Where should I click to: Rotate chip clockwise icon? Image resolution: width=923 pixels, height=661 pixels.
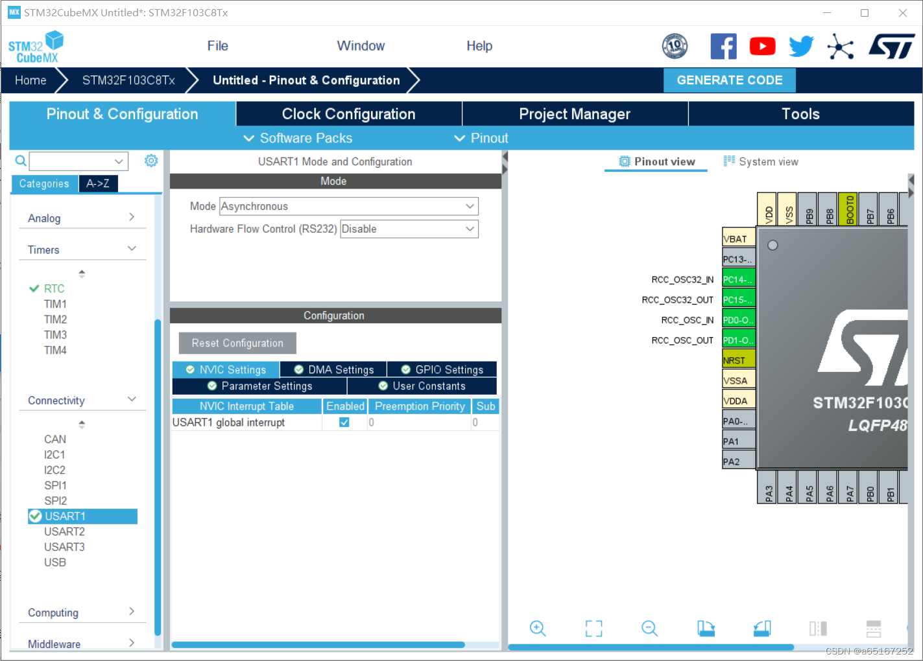pyautogui.click(x=706, y=628)
